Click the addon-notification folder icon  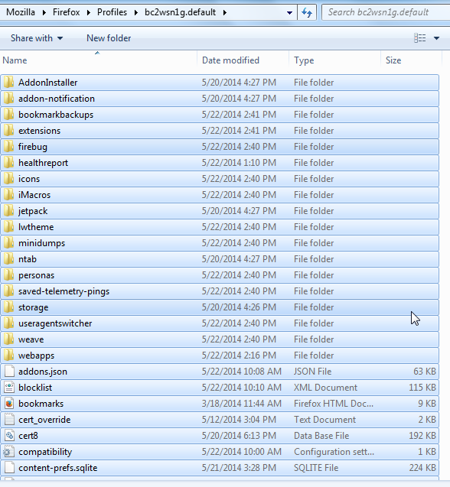click(x=9, y=99)
